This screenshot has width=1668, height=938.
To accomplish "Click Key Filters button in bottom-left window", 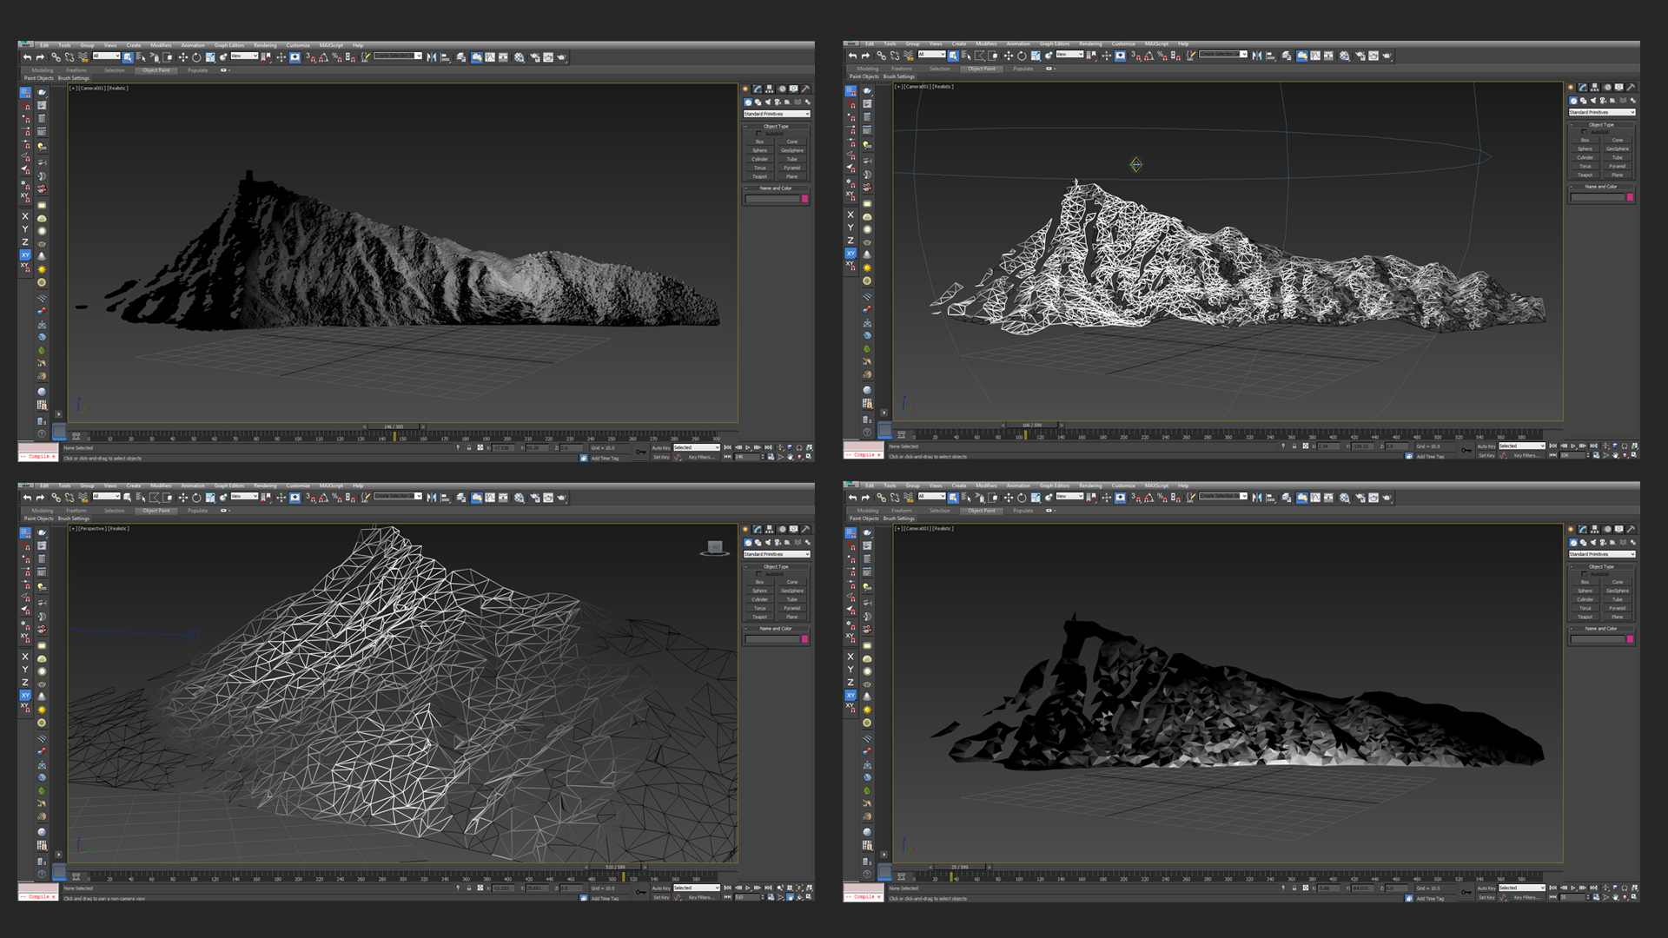I will (700, 897).
